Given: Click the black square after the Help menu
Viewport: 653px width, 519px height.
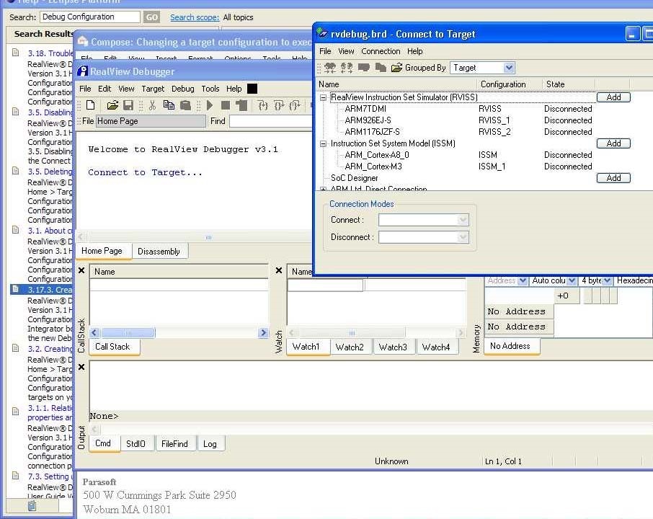Looking at the screenshot, I should pyautogui.click(x=252, y=89).
